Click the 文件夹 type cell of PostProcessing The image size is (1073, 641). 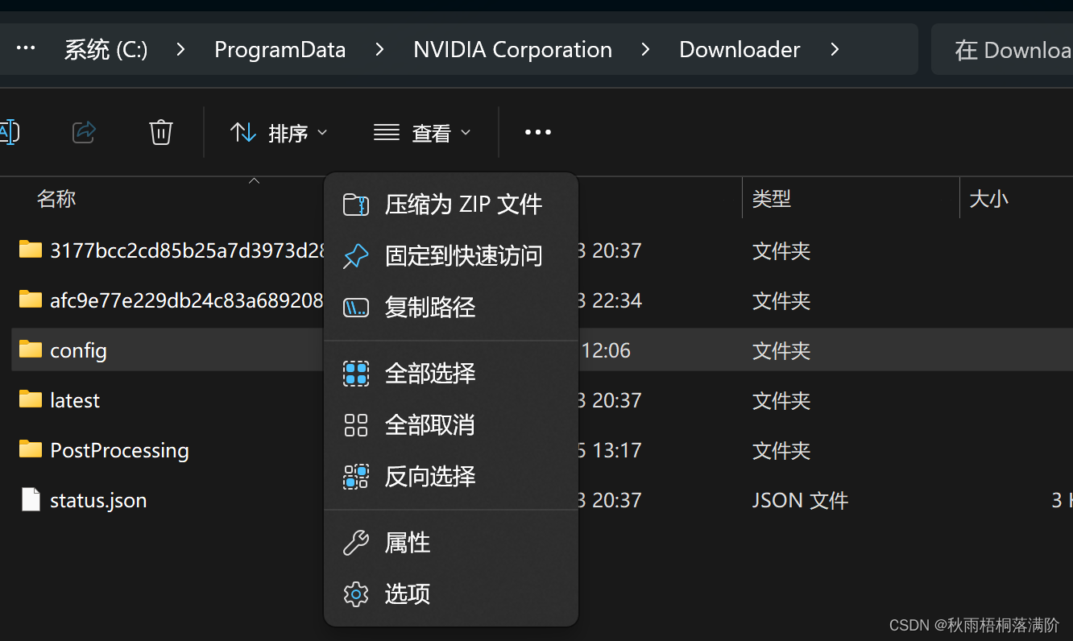pyautogui.click(x=781, y=450)
